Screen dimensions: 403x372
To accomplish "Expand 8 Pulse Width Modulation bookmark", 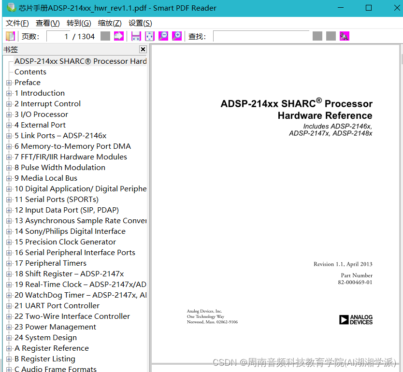I will 9,168.
